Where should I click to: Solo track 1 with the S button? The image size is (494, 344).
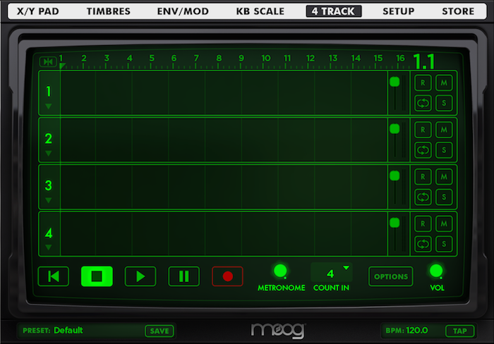coord(444,103)
